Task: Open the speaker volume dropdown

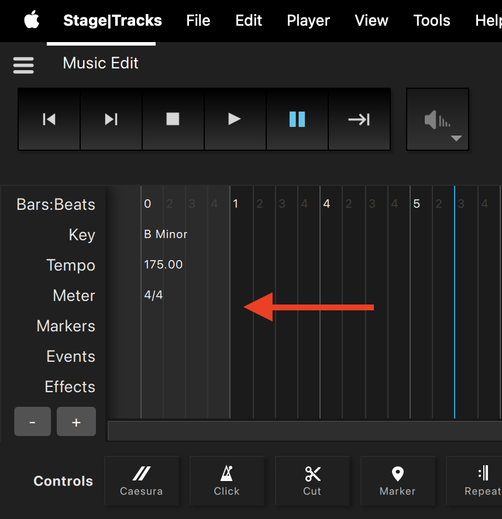Action: pyautogui.click(x=438, y=119)
